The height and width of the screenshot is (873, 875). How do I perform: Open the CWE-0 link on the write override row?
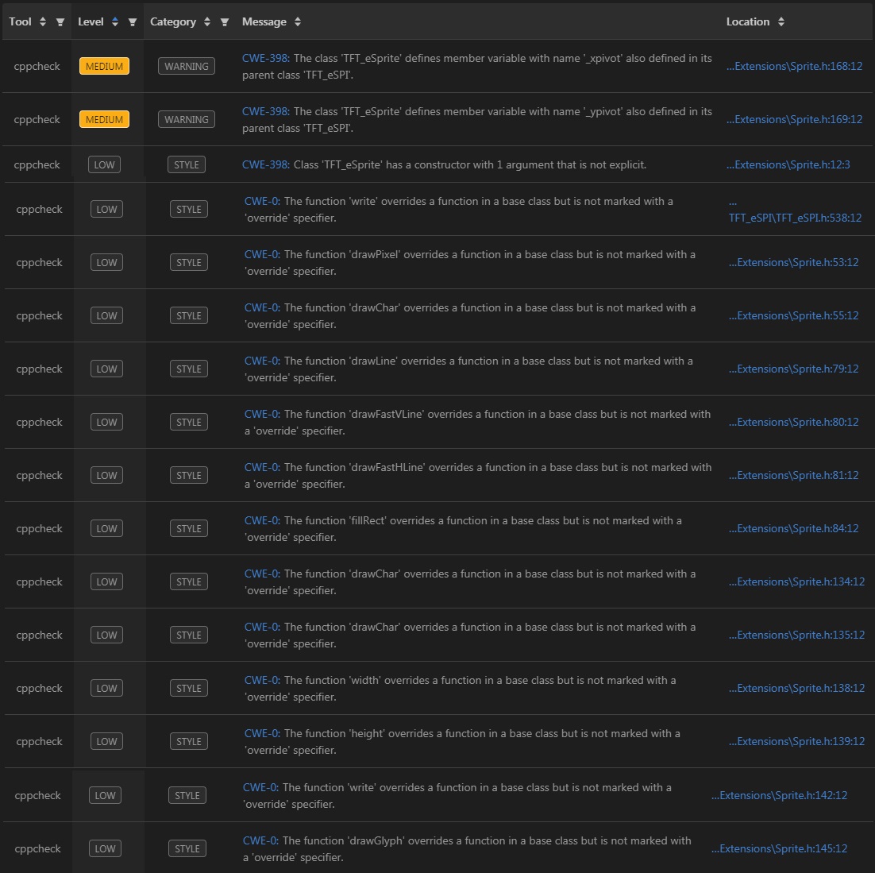click(x=260, y=201)
